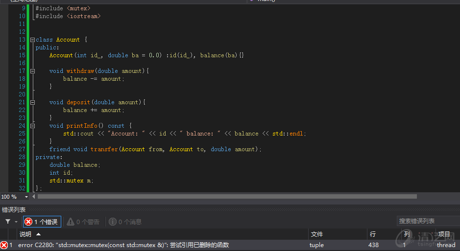Click the error list filter funnel icon
460x251 pixels.
point(8,222)
